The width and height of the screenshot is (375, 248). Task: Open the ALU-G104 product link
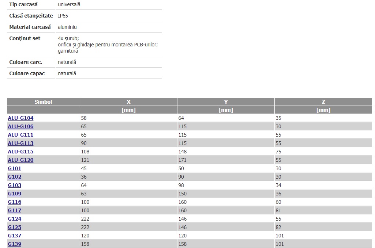coord(20,118)
